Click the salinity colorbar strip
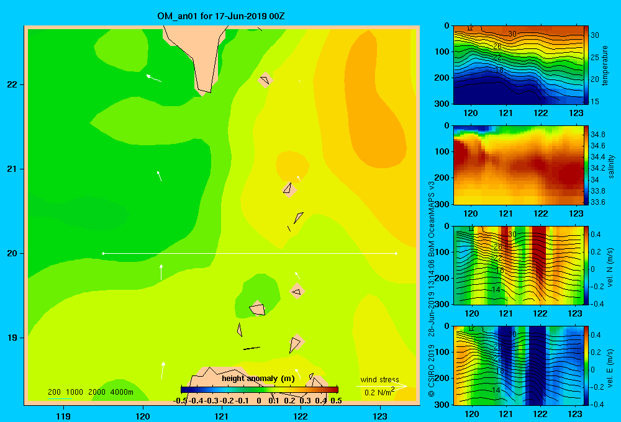The width and height of the screenshot is (621, 422). [586, 165]
